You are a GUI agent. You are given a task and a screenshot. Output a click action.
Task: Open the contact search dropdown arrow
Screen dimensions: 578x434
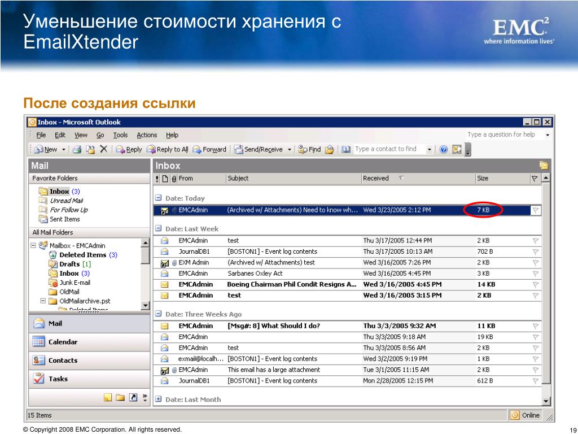pos(430,149)
